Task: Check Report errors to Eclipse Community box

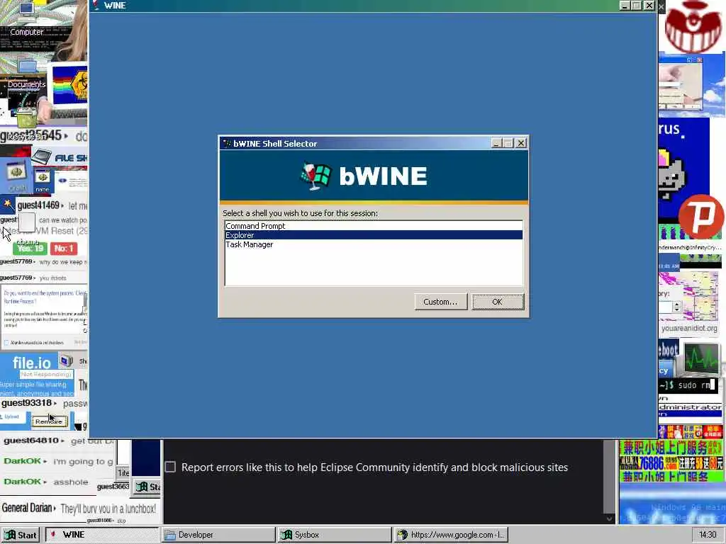Action: [170, 467]
